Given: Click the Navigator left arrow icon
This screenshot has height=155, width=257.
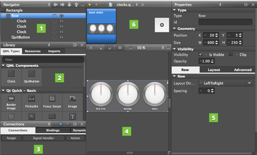Looking at the screenshot, I should click(55, 5).
